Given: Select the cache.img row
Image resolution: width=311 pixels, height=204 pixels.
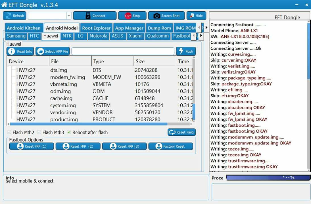Looking at the screenshot, I should coord(100,98).
